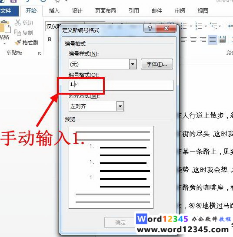Align paragraph text left

click(184, 39)
